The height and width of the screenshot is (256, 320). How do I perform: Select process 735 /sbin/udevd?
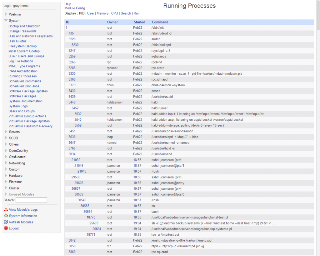(x=71, y=33)
